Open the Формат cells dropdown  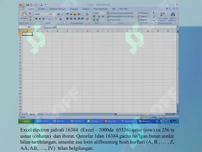click(143, 20)
